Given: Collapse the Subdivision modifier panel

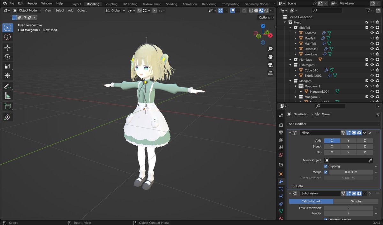Looking at the screenshot, I should [x=290, y=193].
